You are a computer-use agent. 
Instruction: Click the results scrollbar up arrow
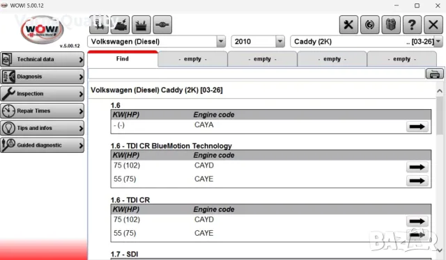(x=440, y=91)
